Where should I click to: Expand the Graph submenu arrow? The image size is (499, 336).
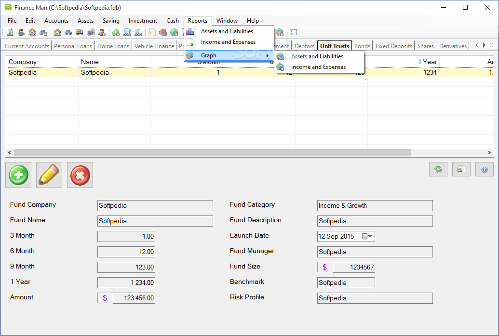point(268,56)
